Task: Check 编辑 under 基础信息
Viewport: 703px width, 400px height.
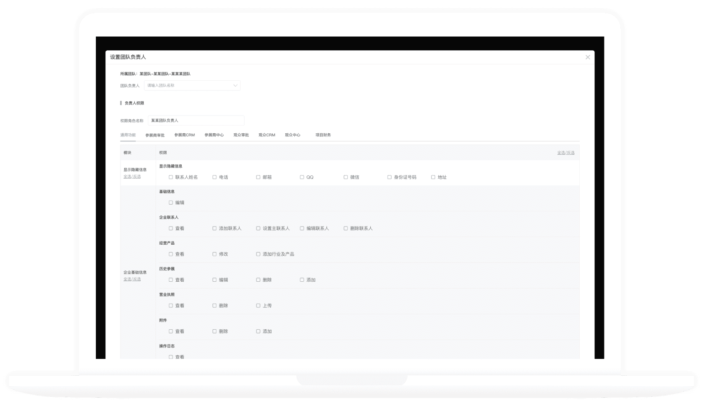Action: coord(171,203)
